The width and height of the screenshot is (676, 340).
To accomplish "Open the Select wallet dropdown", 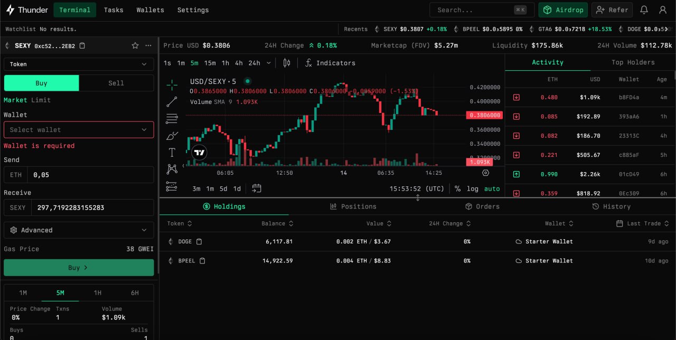I will (79, 129).
